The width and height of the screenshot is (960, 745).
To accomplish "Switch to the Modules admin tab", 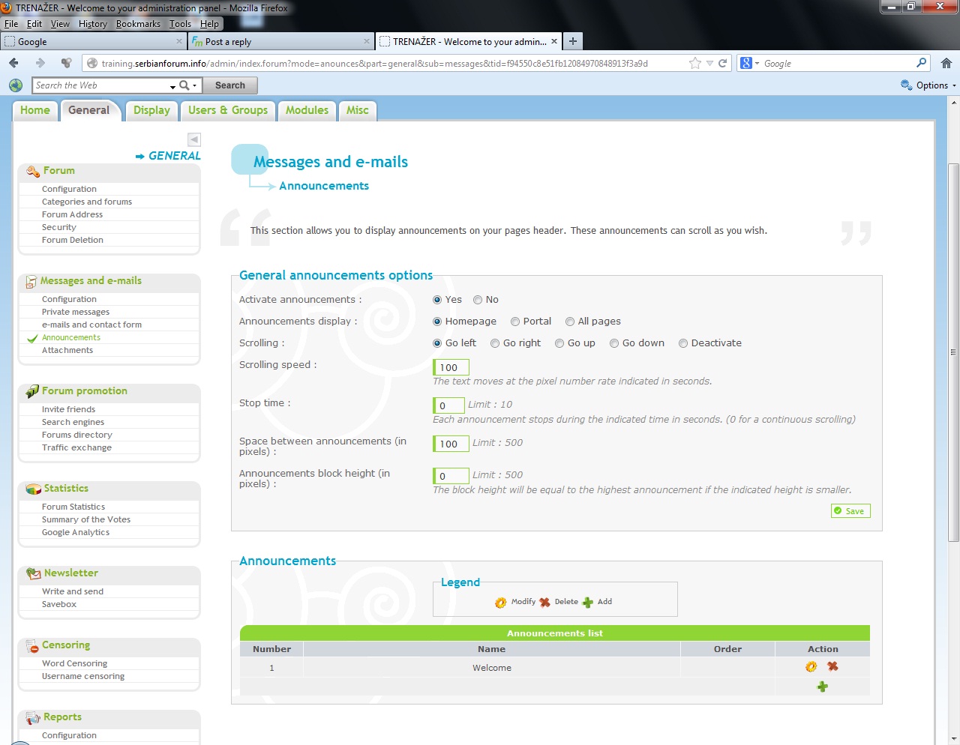I will (x=307, y=111).
